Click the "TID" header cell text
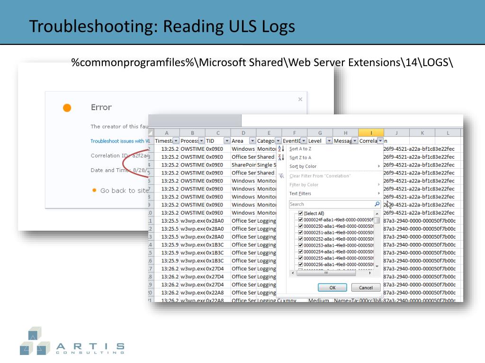 210,141
